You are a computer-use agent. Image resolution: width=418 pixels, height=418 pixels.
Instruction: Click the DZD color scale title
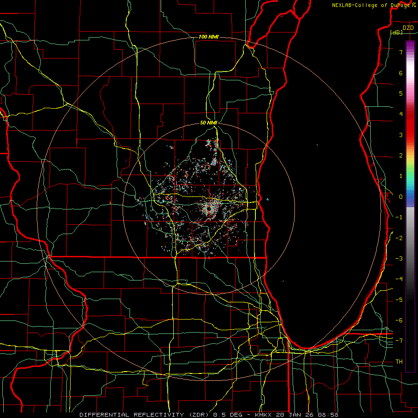point(408,28)
